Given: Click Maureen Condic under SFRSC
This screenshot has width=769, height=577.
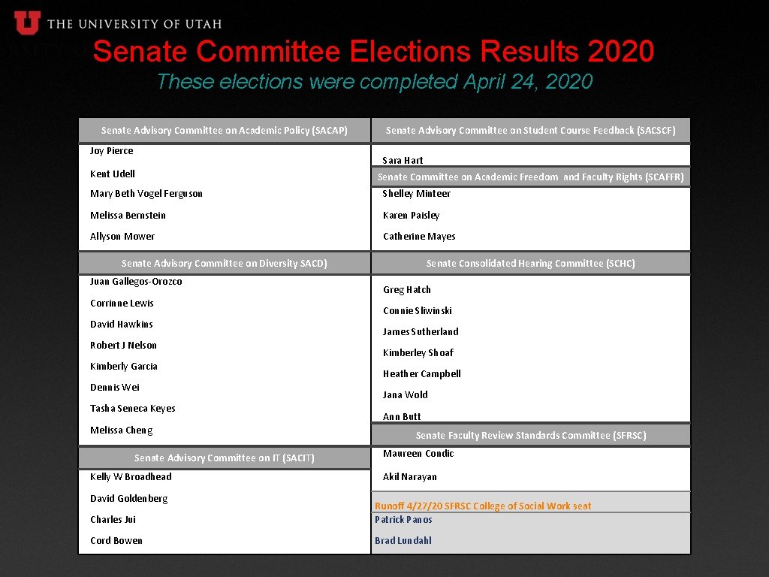Looking at the screenshot, I should (x=418, y=454).
